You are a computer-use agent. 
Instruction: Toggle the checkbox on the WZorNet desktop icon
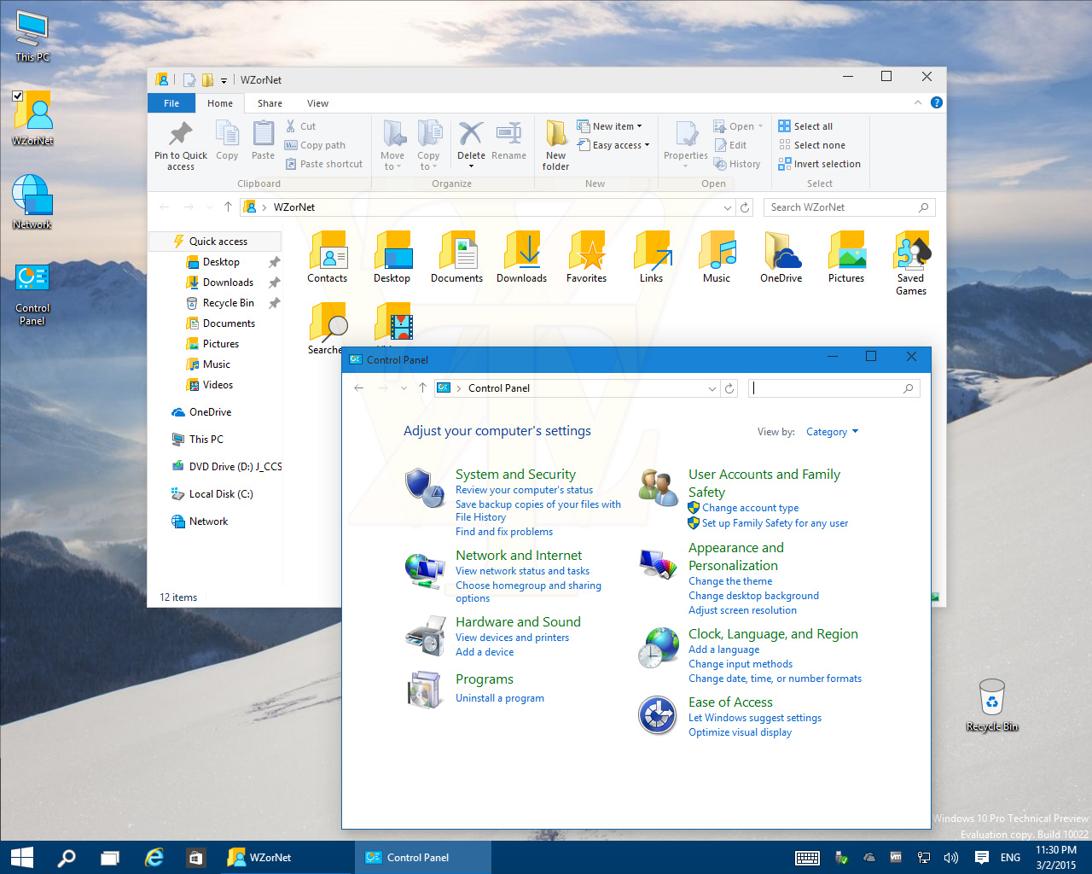(18, 96)
